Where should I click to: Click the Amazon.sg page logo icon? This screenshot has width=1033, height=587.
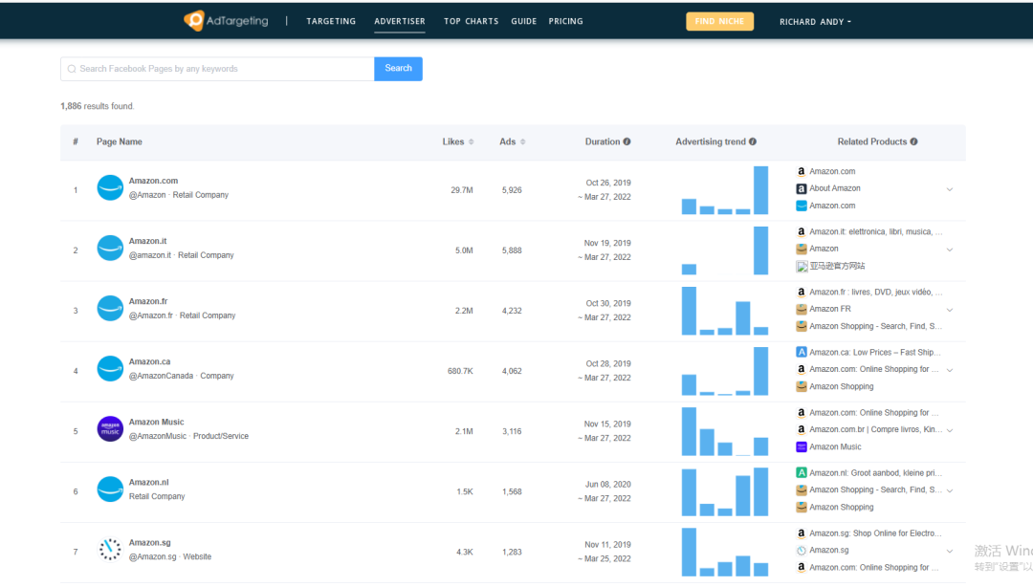click(110, 549)
